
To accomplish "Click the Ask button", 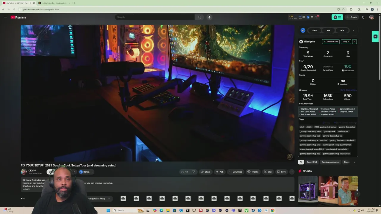I will click(220, 172).
